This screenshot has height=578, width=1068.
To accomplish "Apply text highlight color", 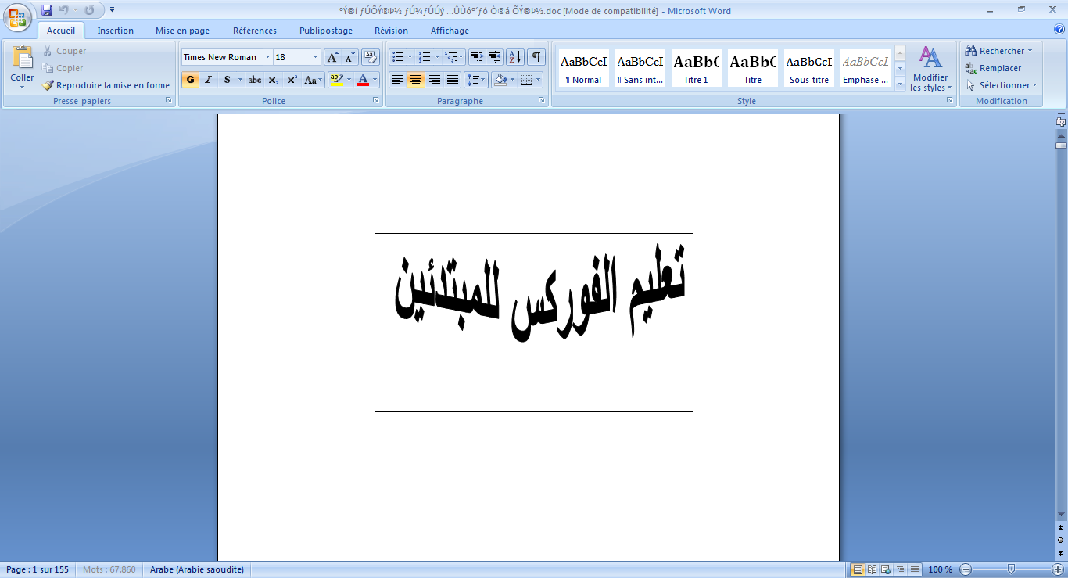I will click(336, 80).
